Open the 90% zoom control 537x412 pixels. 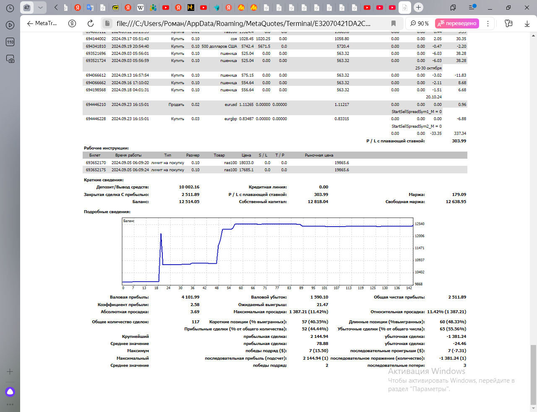[420, 23]
